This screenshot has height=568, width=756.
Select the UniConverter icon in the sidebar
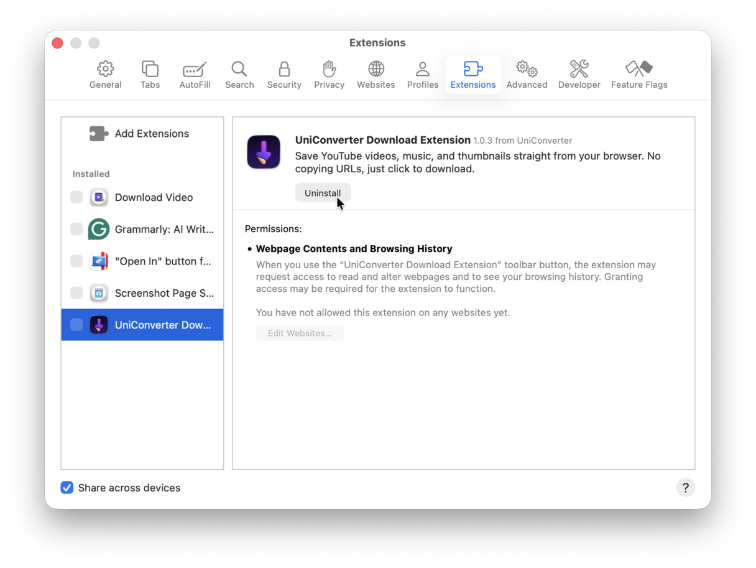(x=99, y=325)
